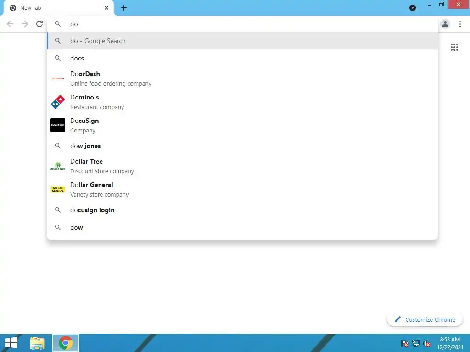Click the Dollar Tree logo icon
Screen dimensions: 470x352
pos(58,166)
